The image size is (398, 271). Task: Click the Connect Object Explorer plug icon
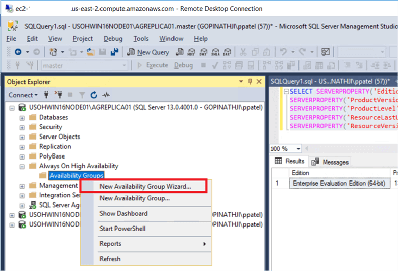pos(47,95)
